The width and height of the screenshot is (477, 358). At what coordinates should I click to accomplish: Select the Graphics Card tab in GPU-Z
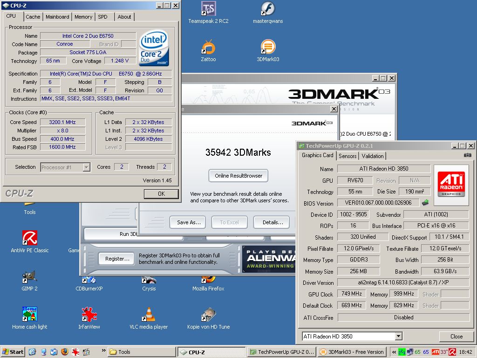317,155
